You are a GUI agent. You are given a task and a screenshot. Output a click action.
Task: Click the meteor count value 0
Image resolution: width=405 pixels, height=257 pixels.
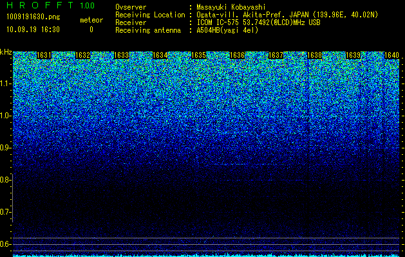click(91, 30)
